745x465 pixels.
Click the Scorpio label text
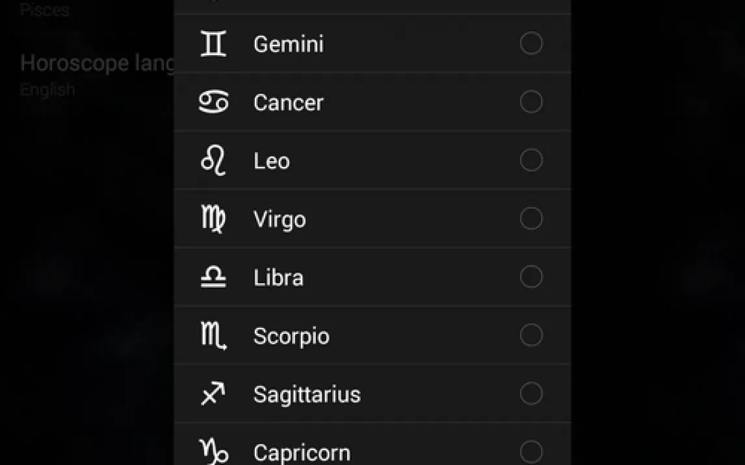(x=291, y=336)
